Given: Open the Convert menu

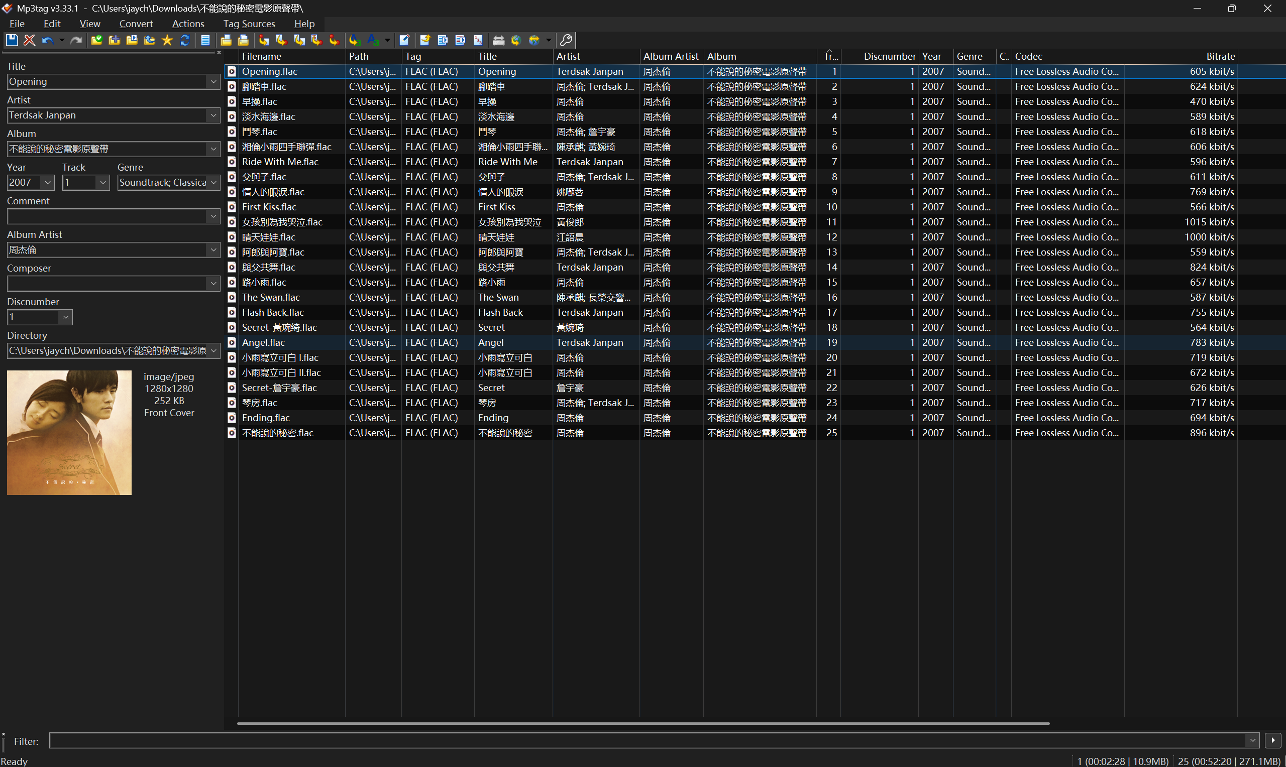Looking at the screenshot, I should 136,24.
